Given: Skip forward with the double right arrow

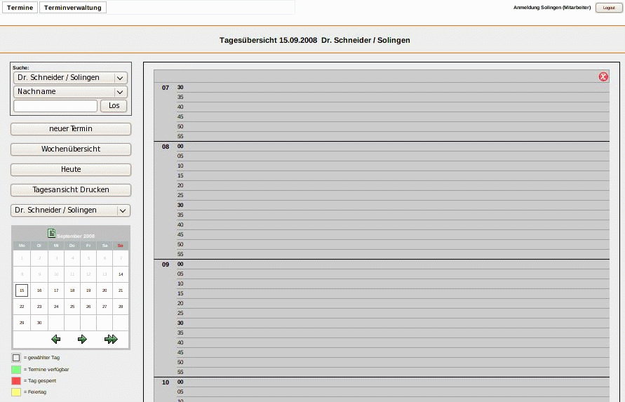Looking at the screenshot, I should 111,340.
